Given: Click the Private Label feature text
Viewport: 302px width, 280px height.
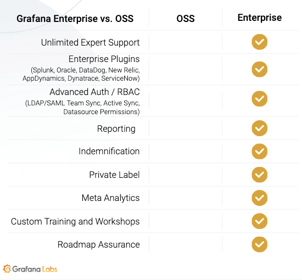Looking at the screenshot, I should 114,175.
